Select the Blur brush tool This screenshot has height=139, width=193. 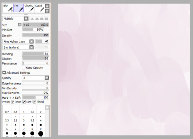point(8,8)
